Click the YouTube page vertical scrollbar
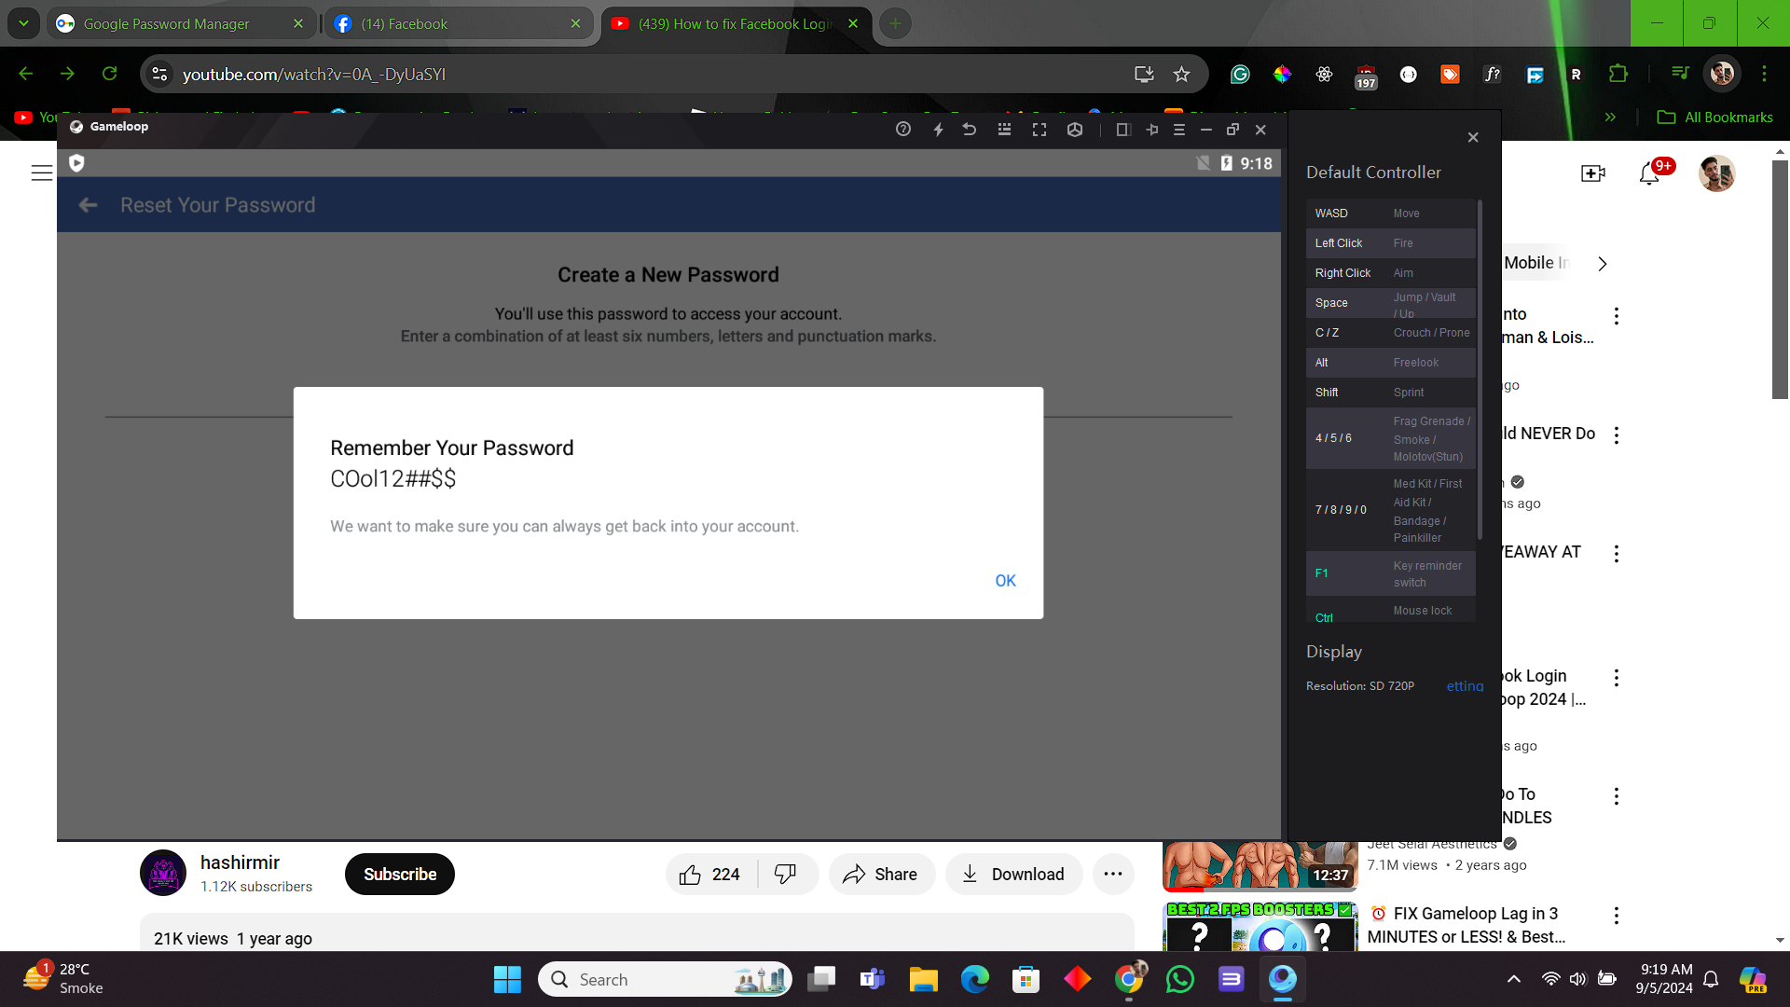Image resolution: width=1790 pixels, height=1007 pixels. click(1779, 280)
